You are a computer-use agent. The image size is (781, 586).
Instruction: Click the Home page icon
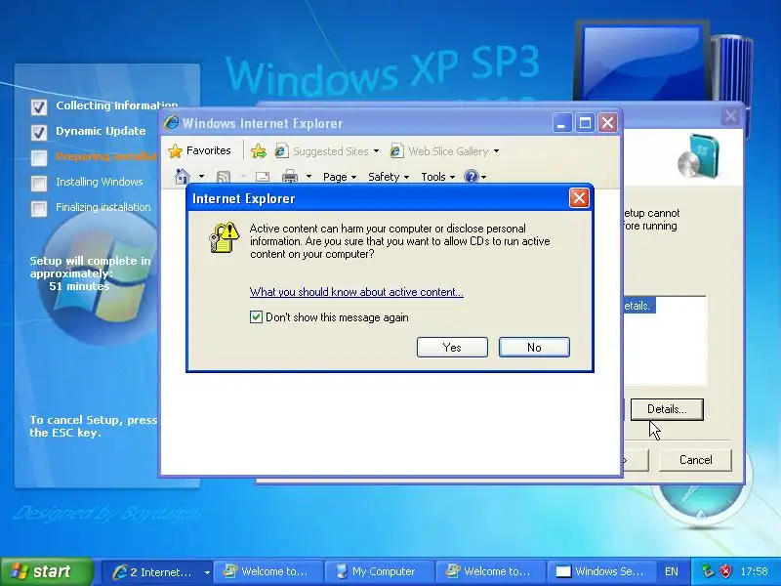click(x=183, y=177)
